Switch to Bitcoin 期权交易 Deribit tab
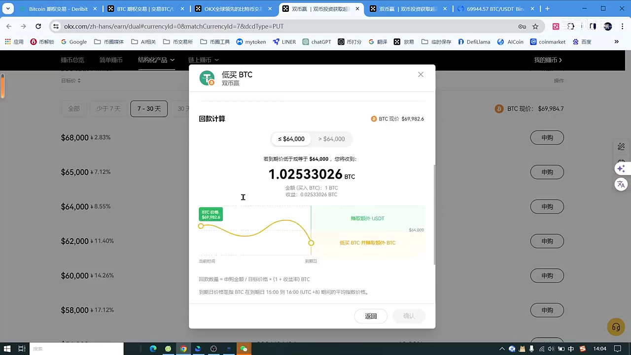 (58, 9)
